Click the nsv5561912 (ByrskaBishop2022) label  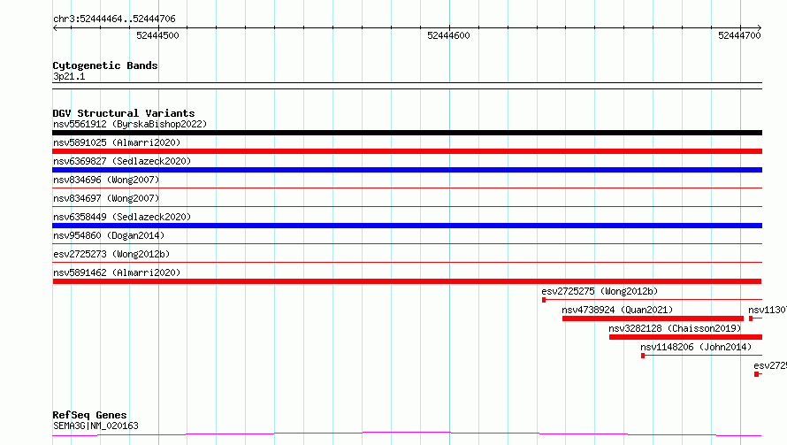pos(130,124)
